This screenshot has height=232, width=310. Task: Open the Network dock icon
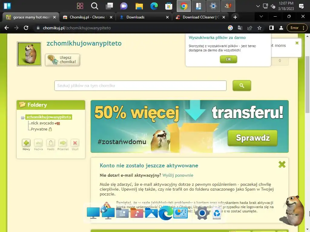[108, 212]
